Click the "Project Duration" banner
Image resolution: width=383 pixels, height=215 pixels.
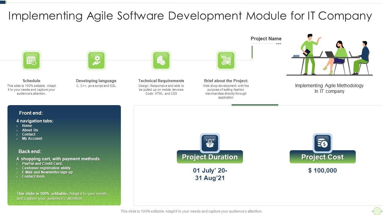pyautogui.click(x=210, y=157)
